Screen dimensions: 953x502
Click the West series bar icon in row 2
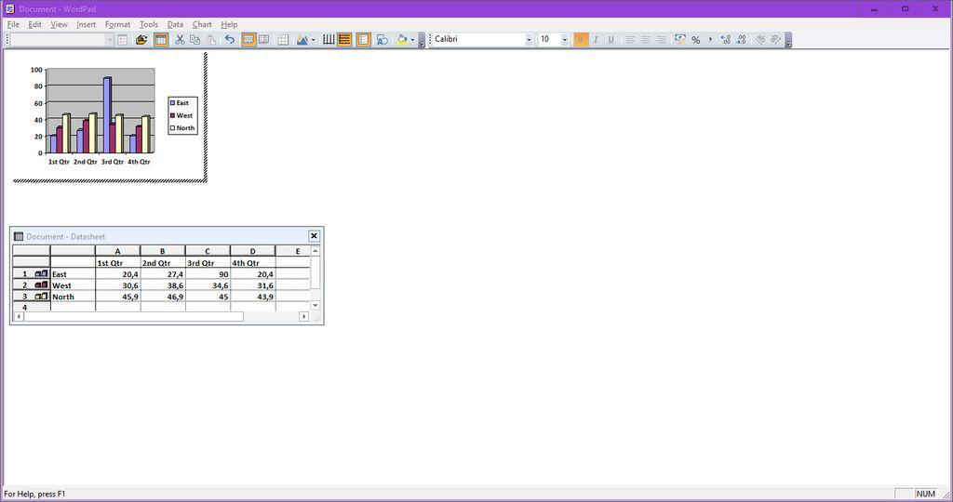[x=41, y=284]
